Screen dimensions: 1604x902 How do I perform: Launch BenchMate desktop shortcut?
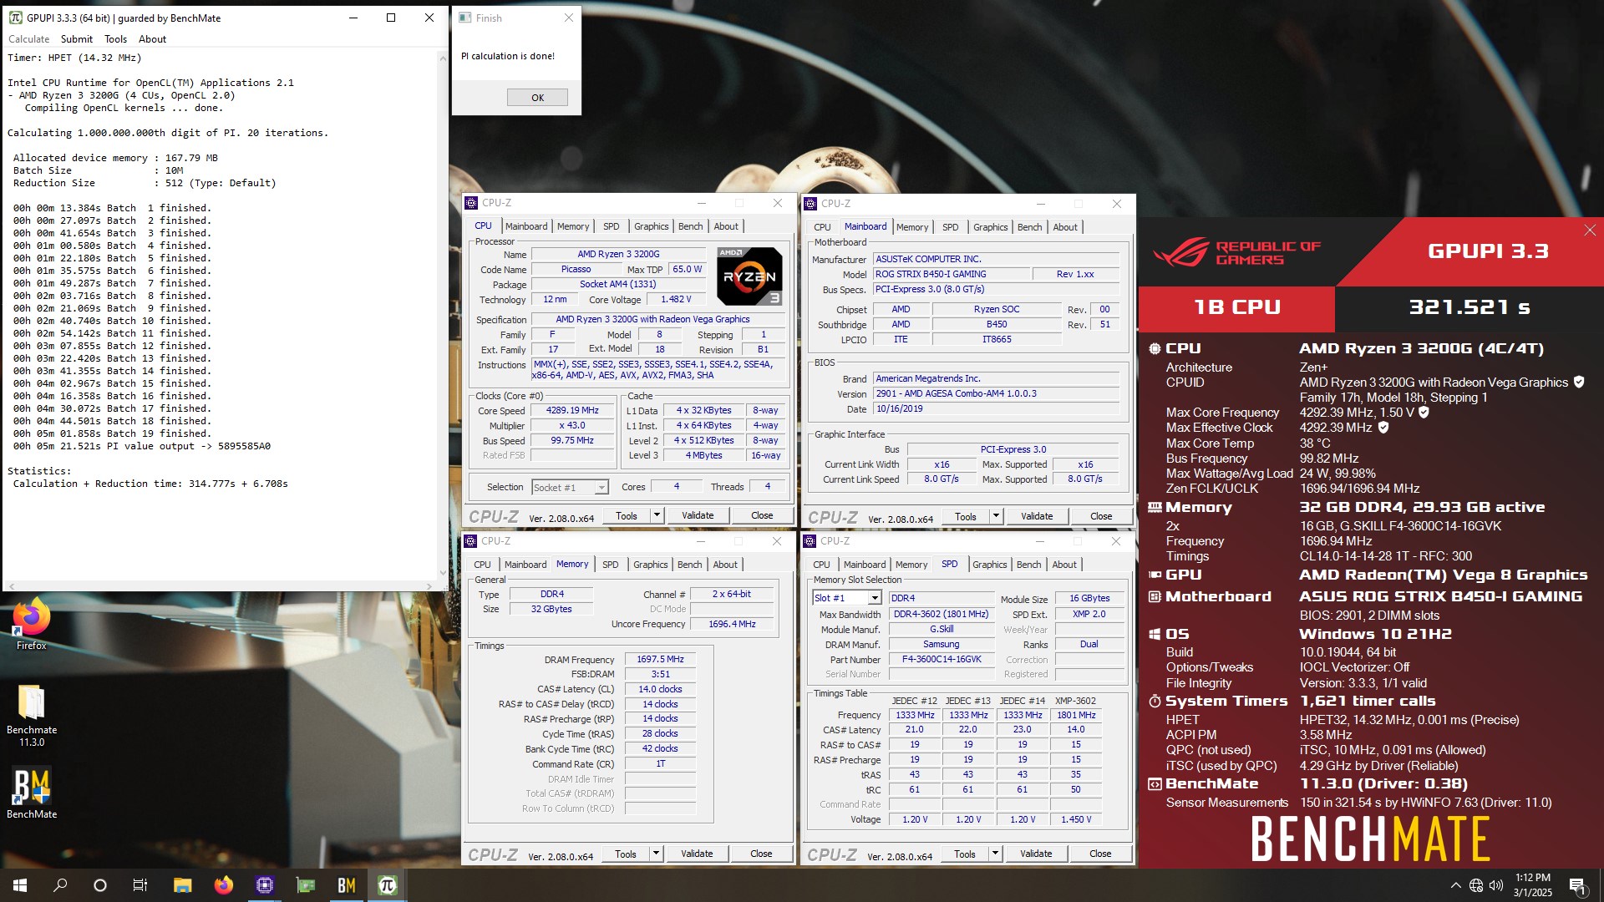tap(32, 793)
